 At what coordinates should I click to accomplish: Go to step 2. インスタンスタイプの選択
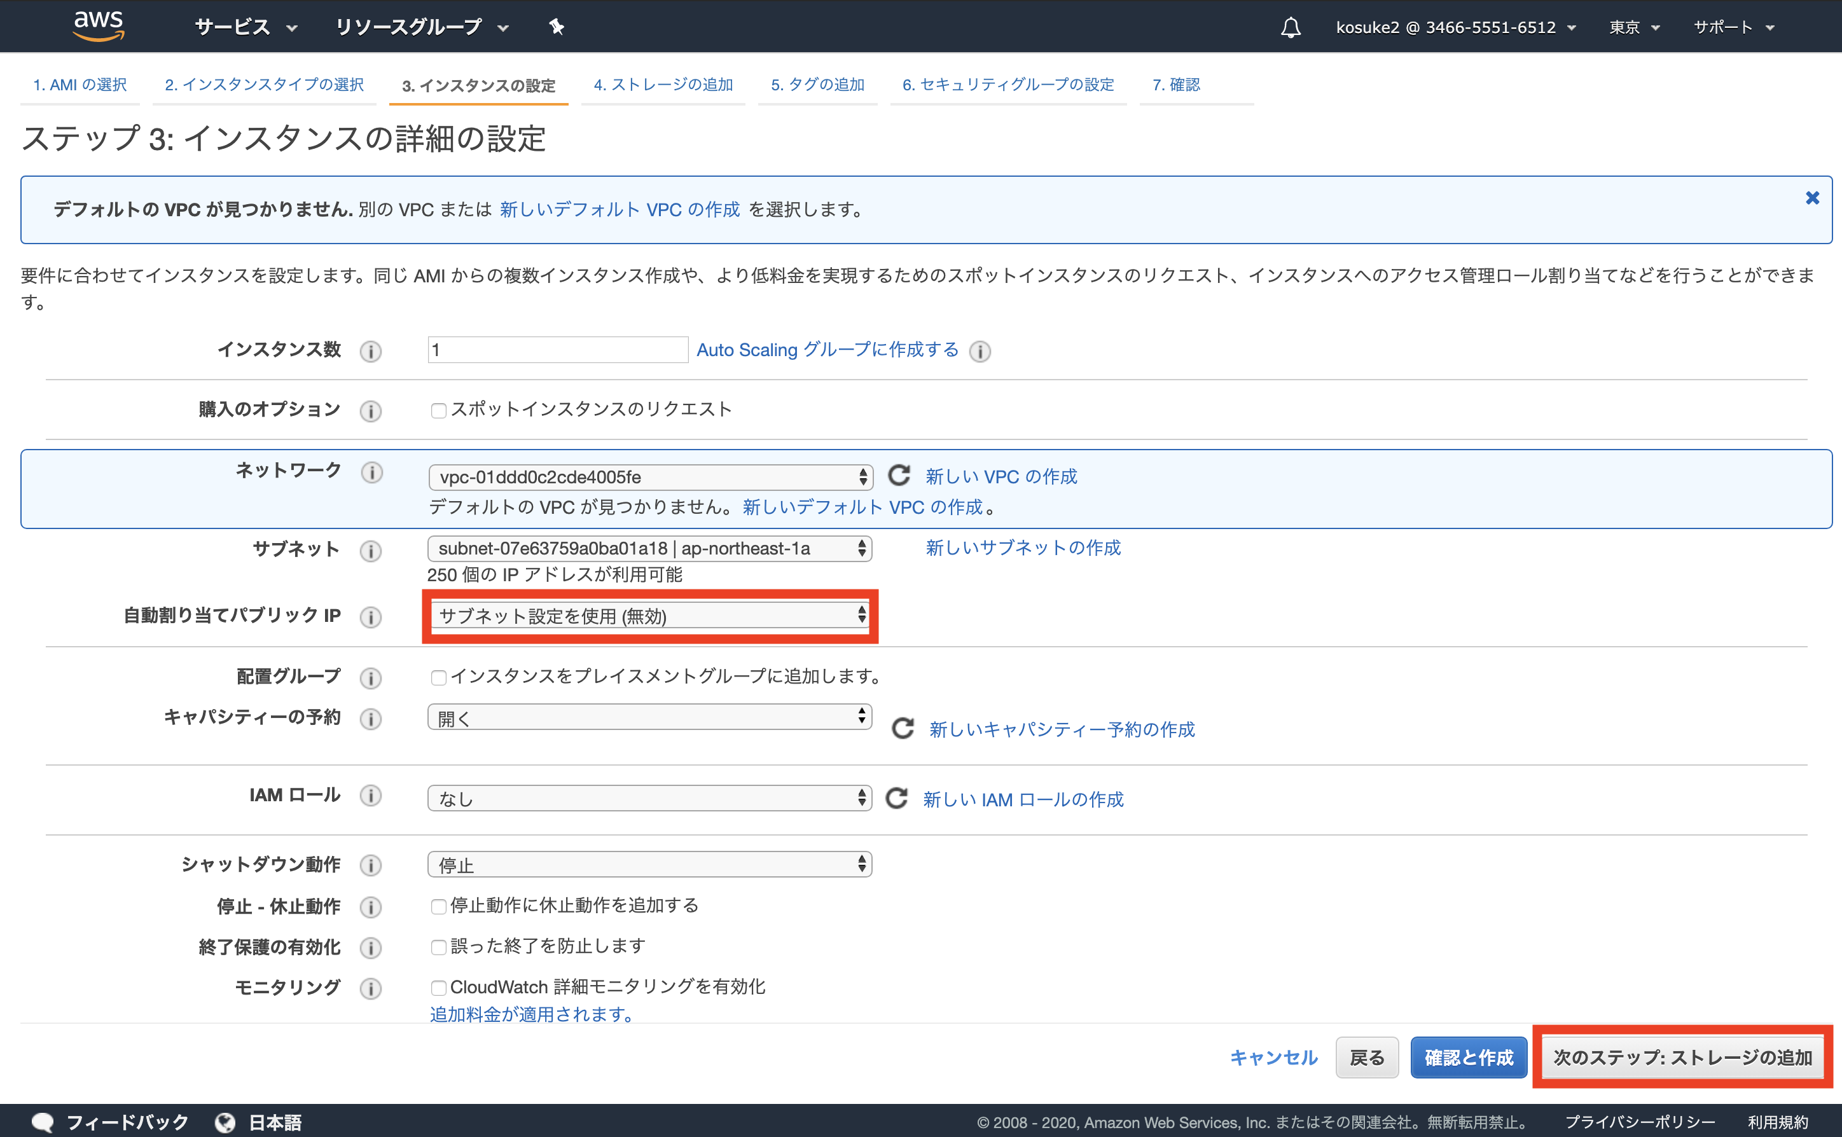tap(264, 85)
